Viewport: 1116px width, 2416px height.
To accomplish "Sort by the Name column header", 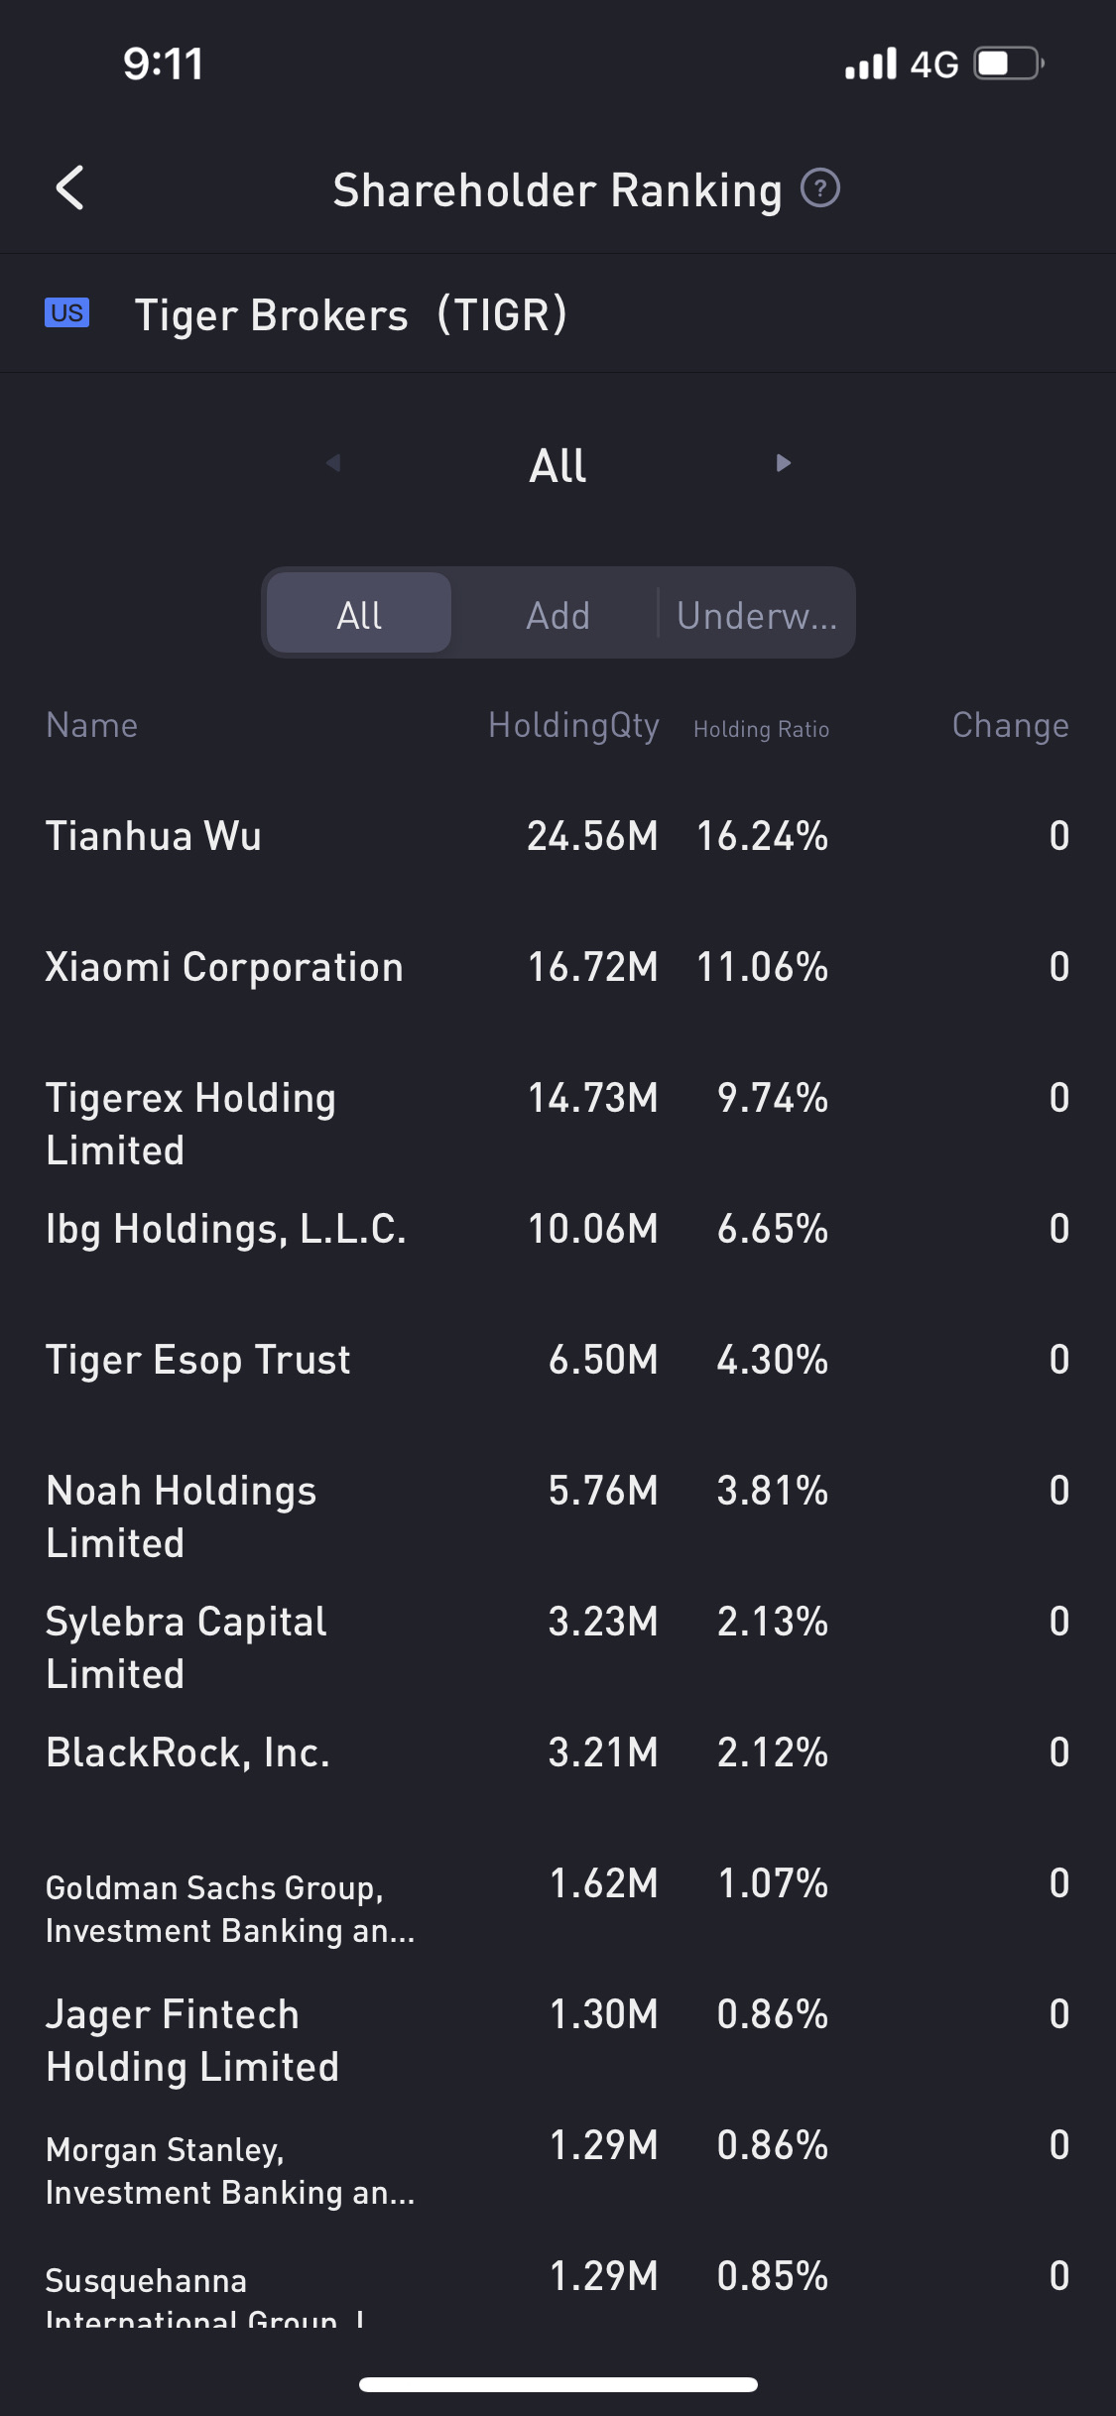I will (91, 726).
